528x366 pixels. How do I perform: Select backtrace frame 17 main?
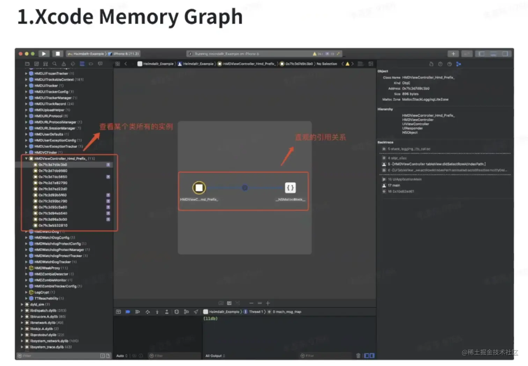391,185
